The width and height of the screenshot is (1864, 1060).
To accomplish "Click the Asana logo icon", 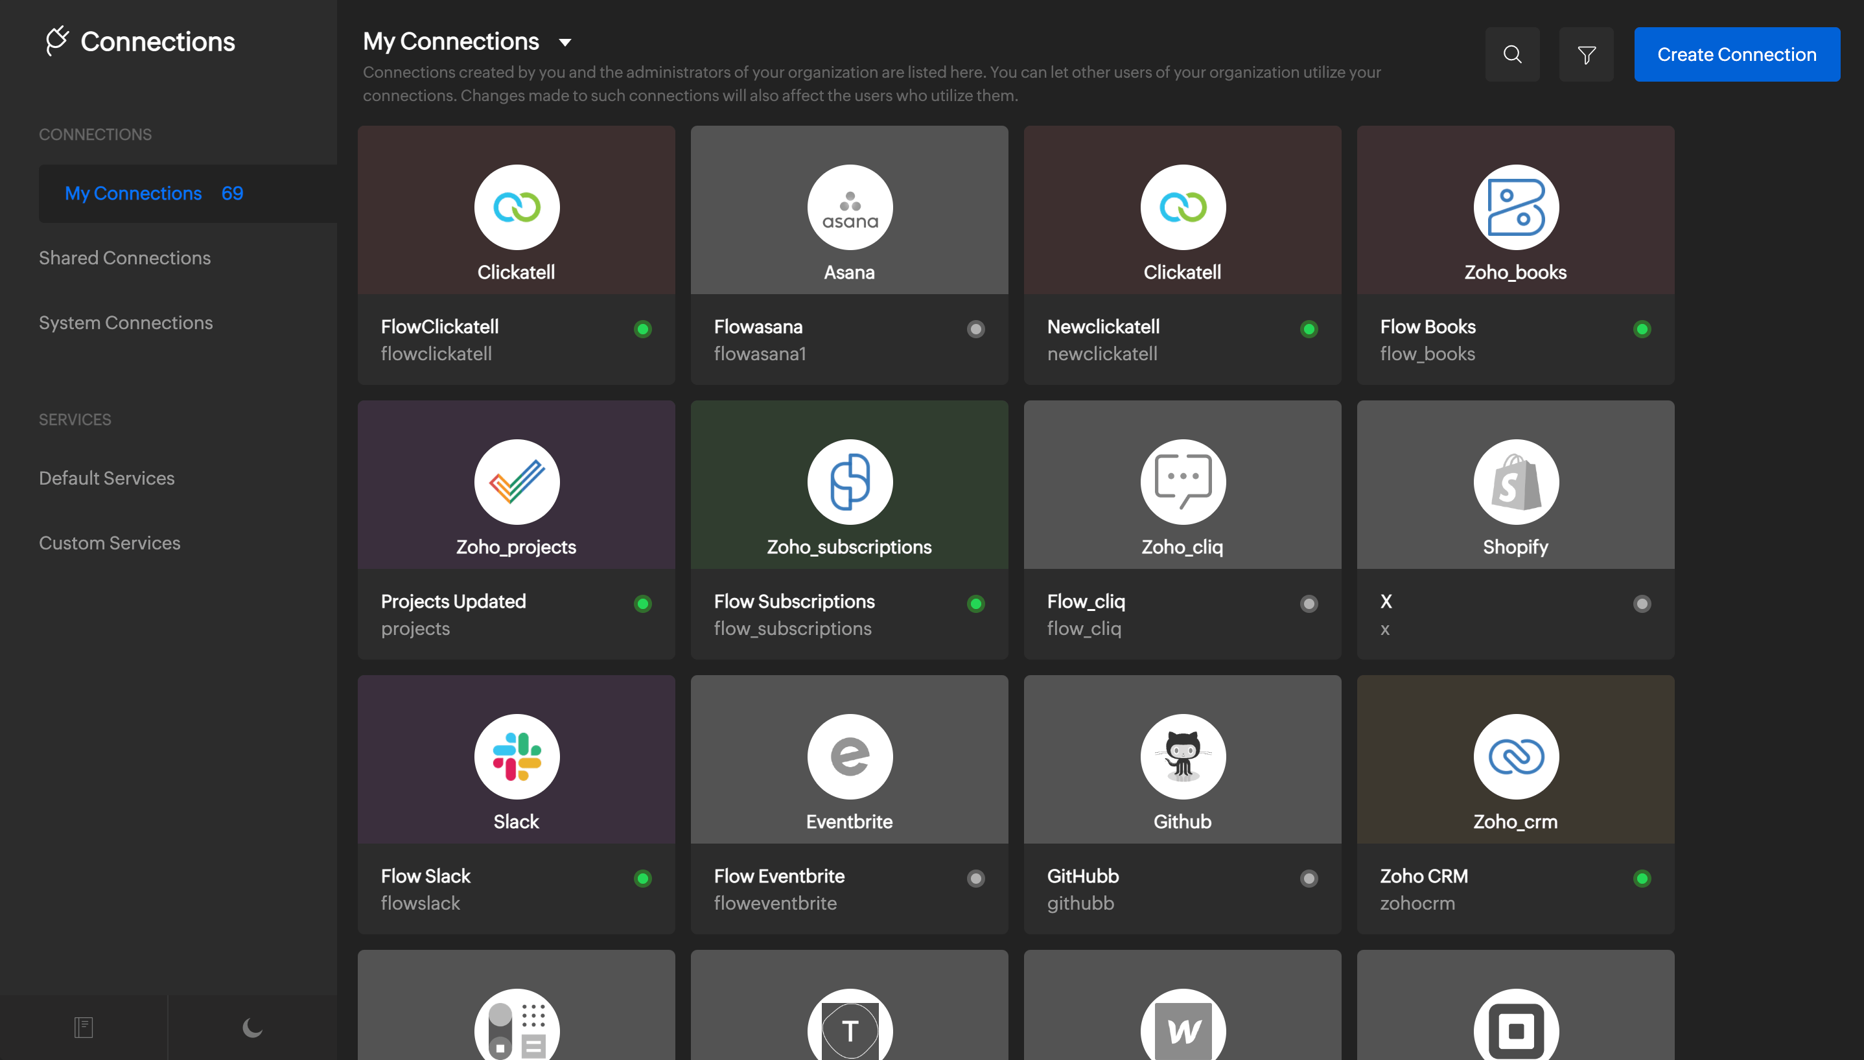I will point(850,207).
